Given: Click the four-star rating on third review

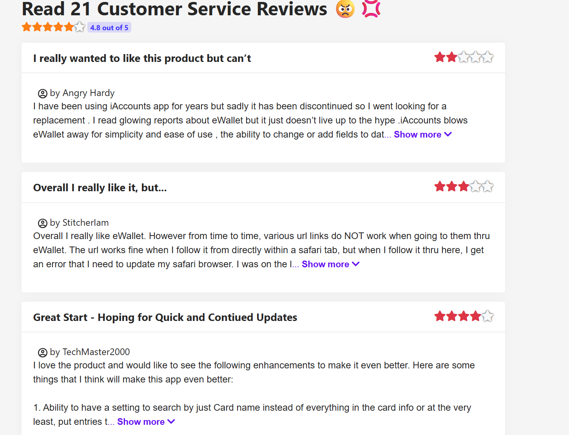Looking at the screenshot, I should tap(464, 316).
